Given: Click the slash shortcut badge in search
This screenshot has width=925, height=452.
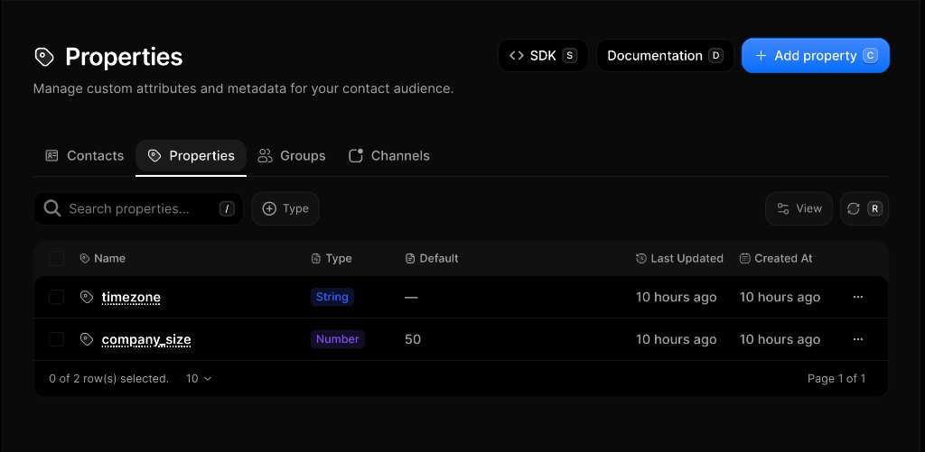Looking at the screenshot, I should pos(227,208).
